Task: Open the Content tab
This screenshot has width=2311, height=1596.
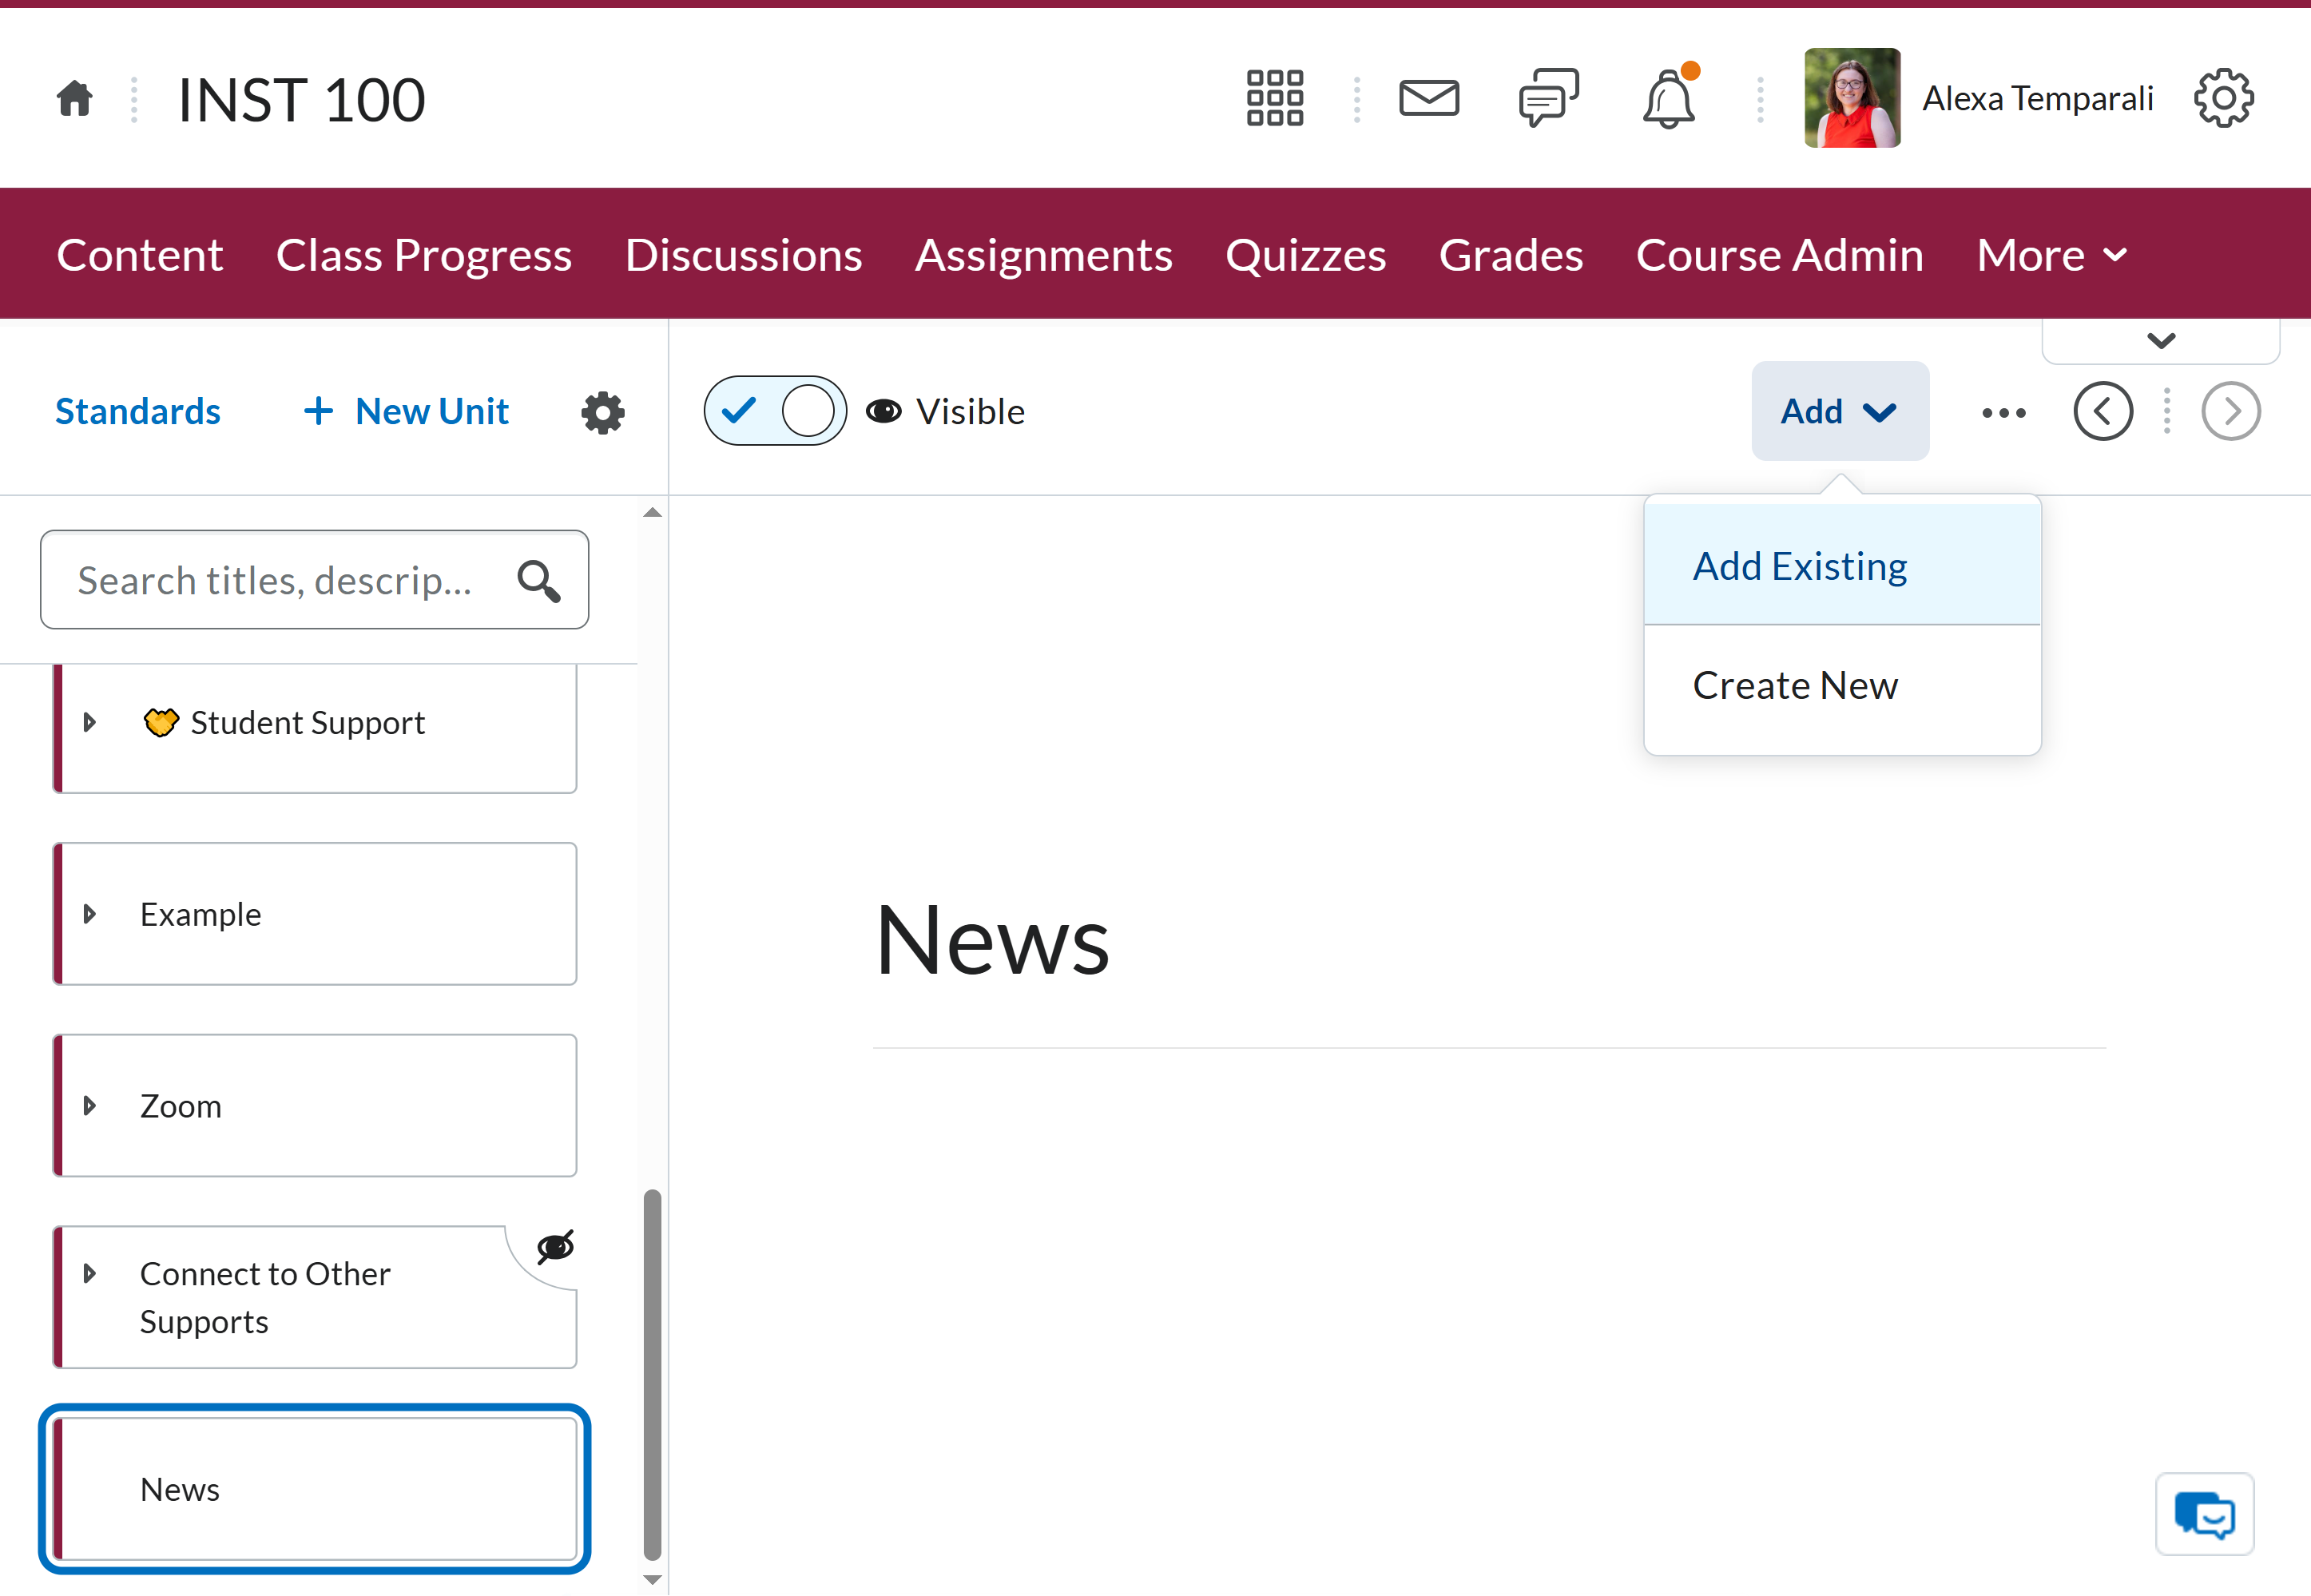Action: click(140, 255)
